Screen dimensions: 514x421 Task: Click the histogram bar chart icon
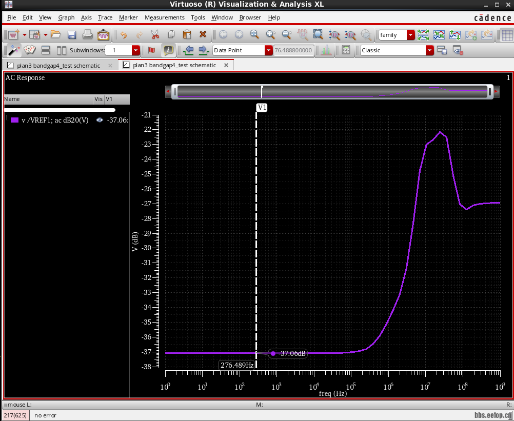click(325, 50)
